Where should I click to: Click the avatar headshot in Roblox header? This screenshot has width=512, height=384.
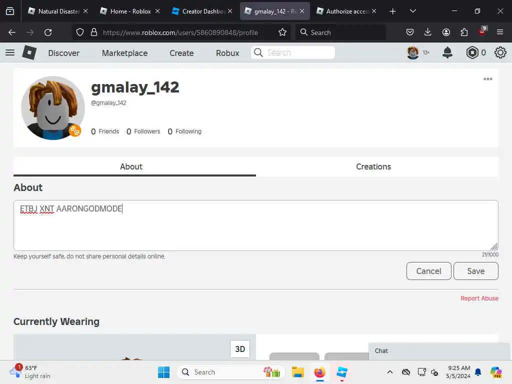click(x=412, y=52)
